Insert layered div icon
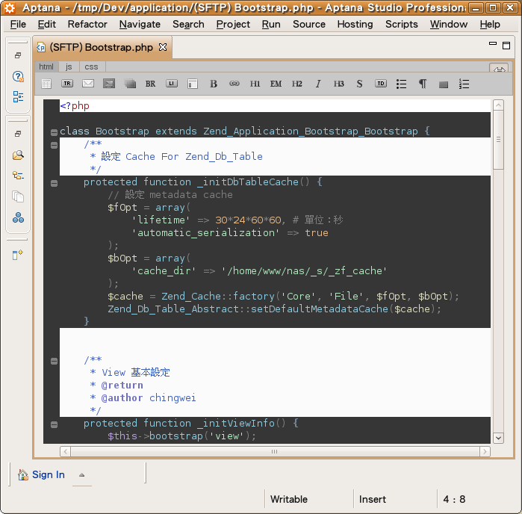This screenshot has width=522, height=514. [130, 84]
